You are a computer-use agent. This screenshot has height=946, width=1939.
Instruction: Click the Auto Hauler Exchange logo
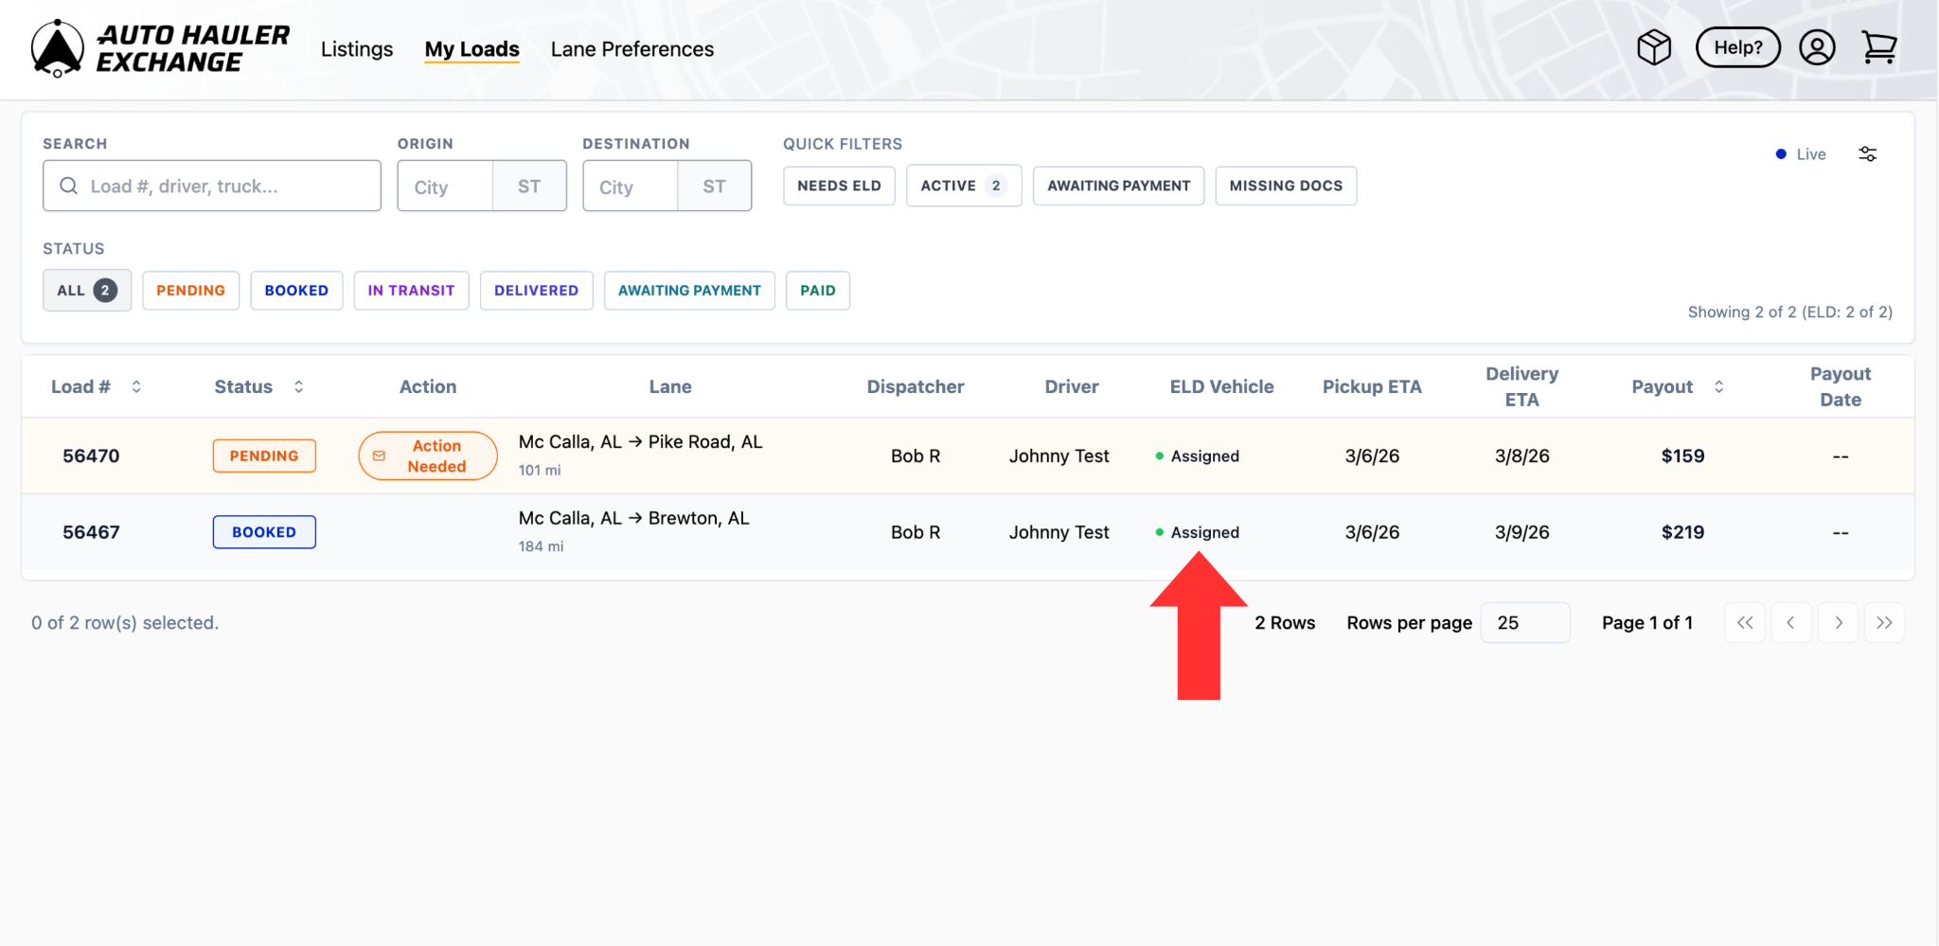pyautogui.click(x=159, y=48)
